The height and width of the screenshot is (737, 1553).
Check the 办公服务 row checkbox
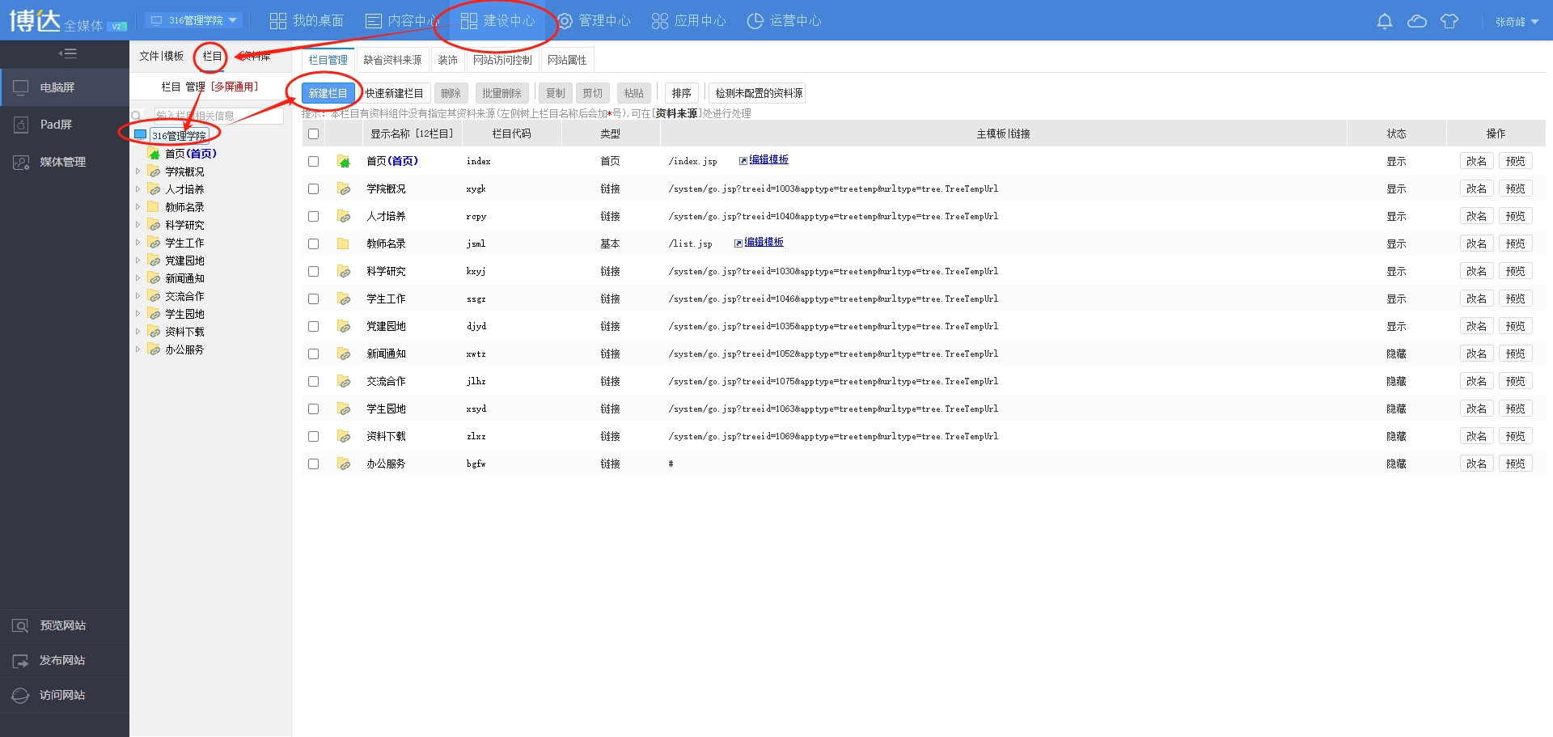314,464
